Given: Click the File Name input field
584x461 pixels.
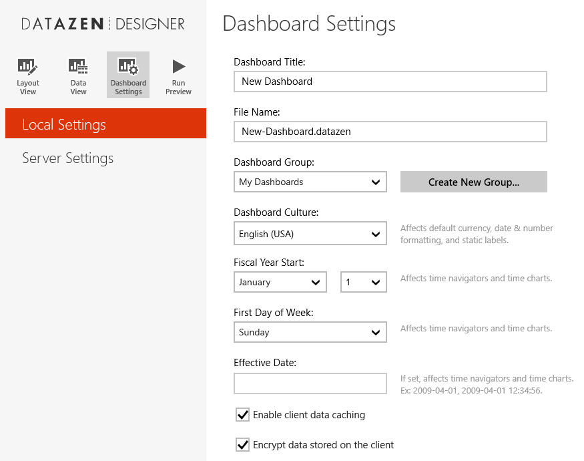Looking at the screenshot, I should tap(390, 132).
